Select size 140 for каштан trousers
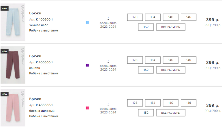 [171, 60]
